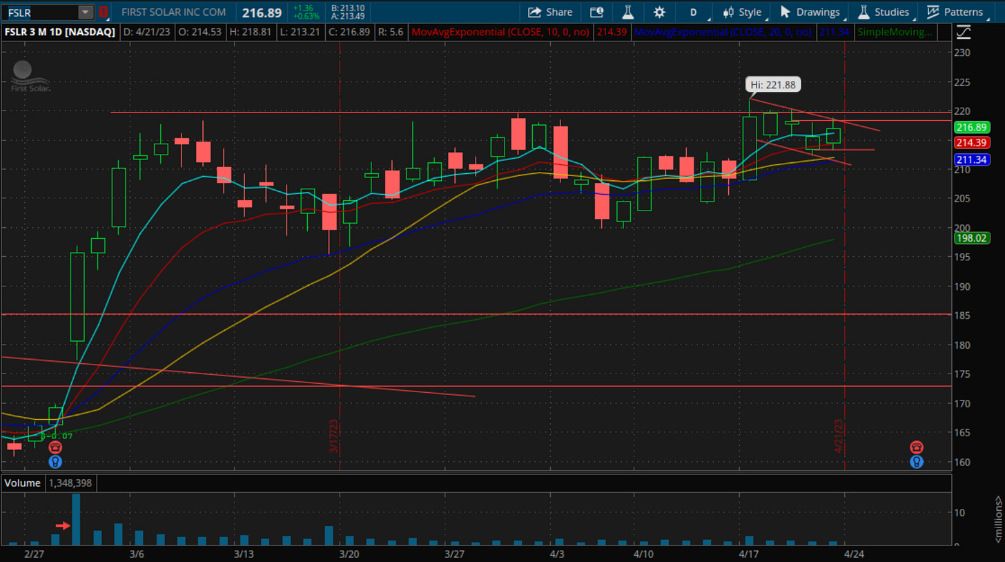
Task: Click the FIRST SOLAR INC COM company name
Action: coord(173,12)
